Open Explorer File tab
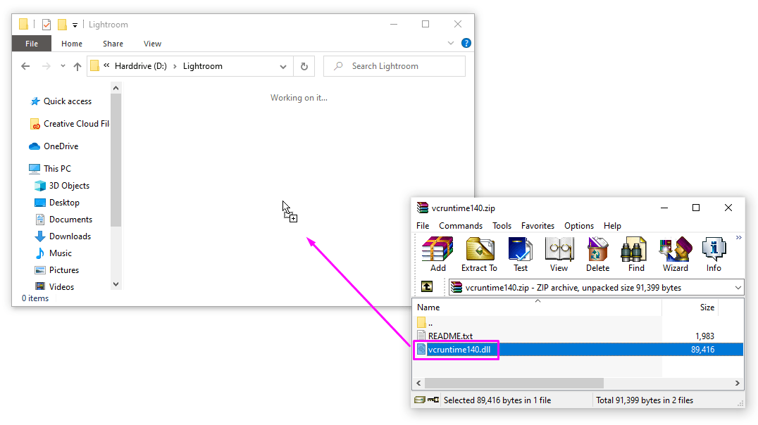This screenshot has height=425, width=758. point(32,44)
